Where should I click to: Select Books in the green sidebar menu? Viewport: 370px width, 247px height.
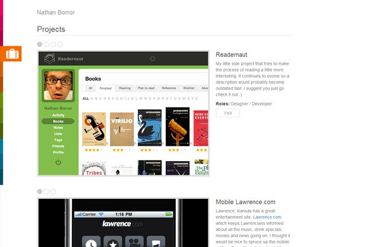pos(59,121)
